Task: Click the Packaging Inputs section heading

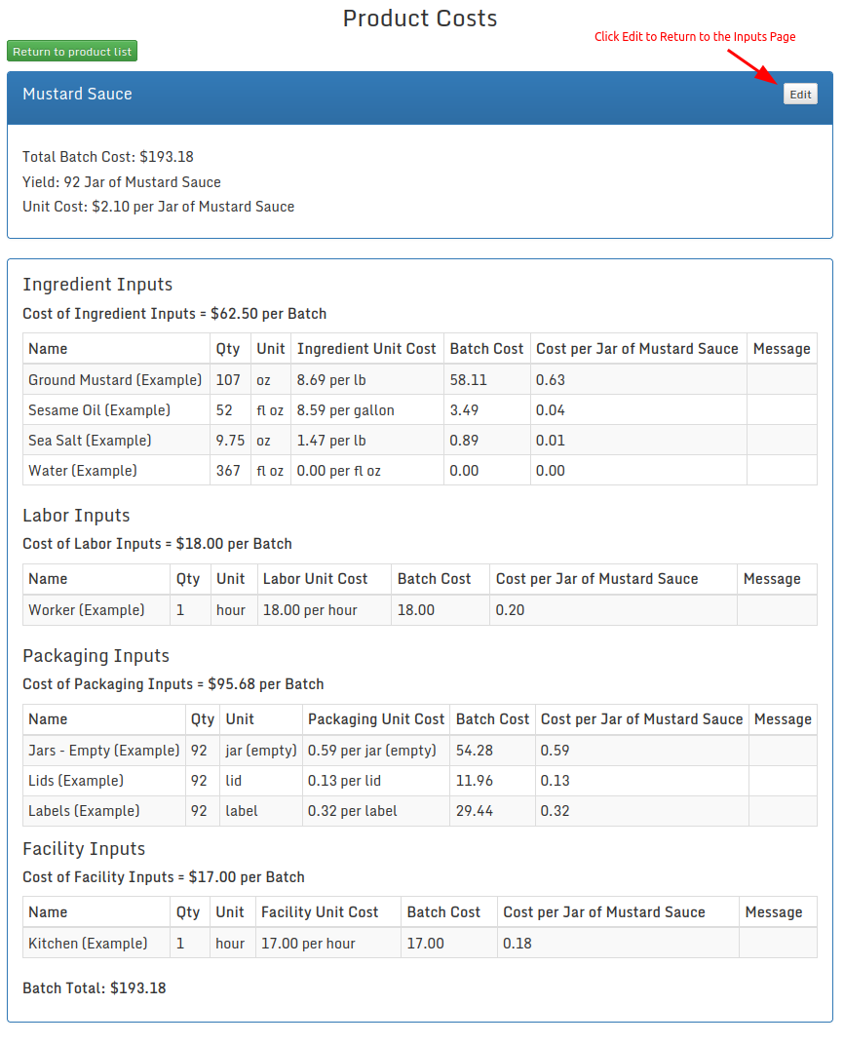Action: [96, 656]
